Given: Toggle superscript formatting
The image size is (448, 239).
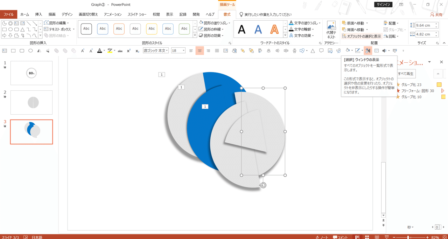Looking at the screenshot, I should [129, 51].
